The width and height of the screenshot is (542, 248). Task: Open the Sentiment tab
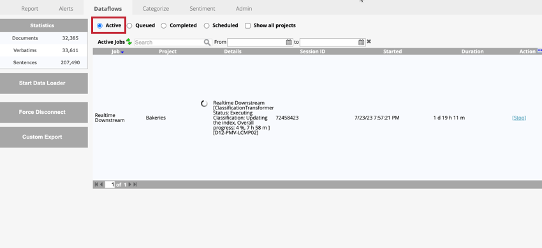[202, 9]
